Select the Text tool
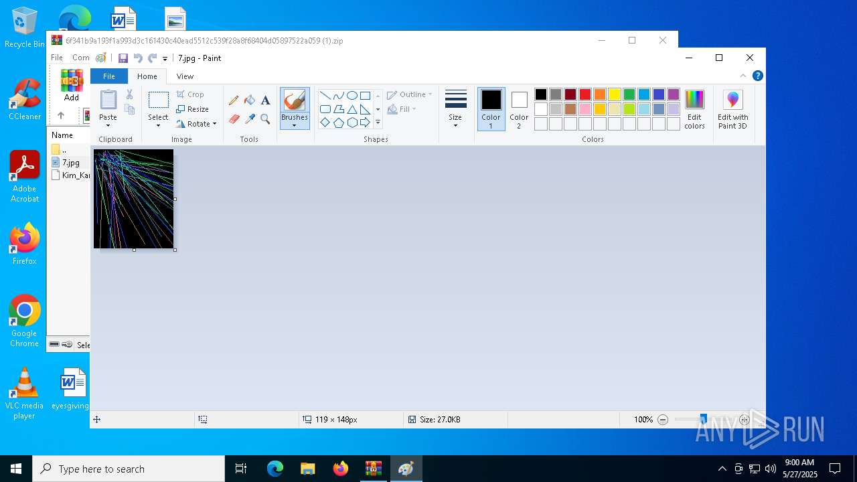The height and width of the screenshot is (482, 857). click(x=265, y=100)
